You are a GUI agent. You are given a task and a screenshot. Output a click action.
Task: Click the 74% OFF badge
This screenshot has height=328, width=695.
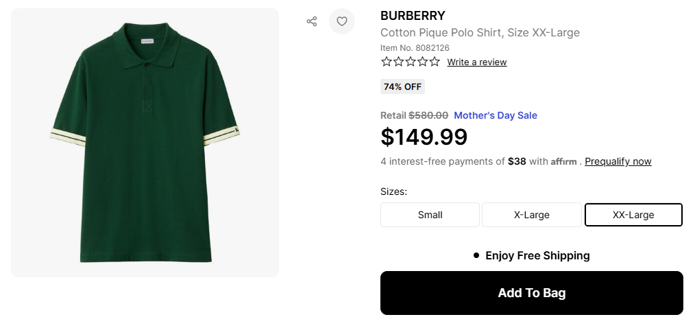tap(402, 86)
